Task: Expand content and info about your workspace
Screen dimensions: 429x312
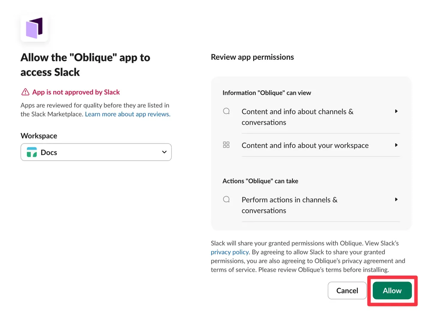Action: coord(396,145)
